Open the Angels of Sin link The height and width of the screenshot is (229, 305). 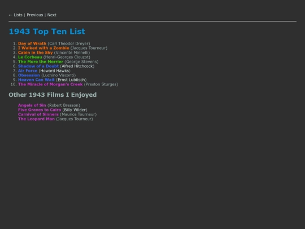click(x=32, y=105)
